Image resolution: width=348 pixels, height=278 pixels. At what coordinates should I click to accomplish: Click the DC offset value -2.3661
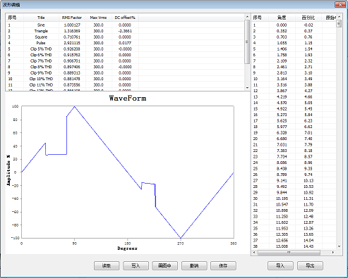pyautogui.click(x=125, y=31)
